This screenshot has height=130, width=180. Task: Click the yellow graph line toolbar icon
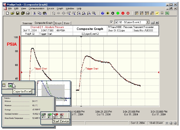[157, 13]
